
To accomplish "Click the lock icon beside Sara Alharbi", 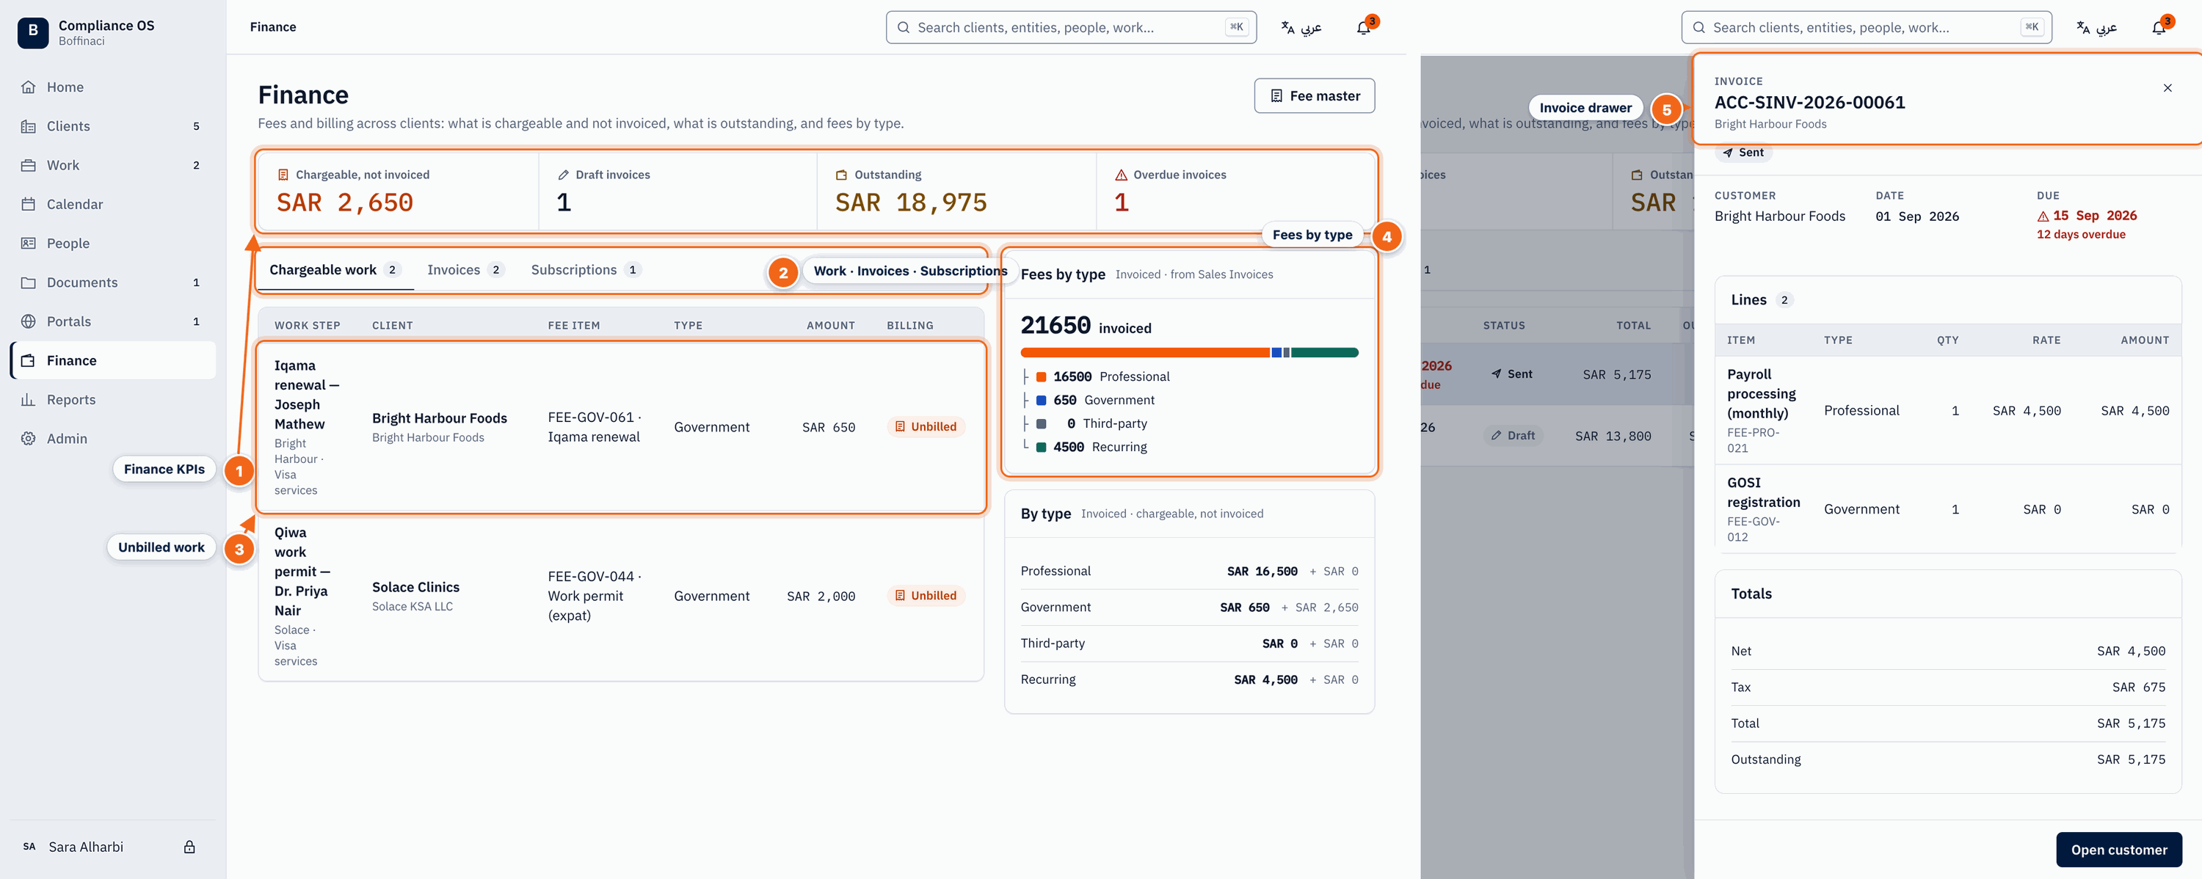I will [x=190, y=847].
